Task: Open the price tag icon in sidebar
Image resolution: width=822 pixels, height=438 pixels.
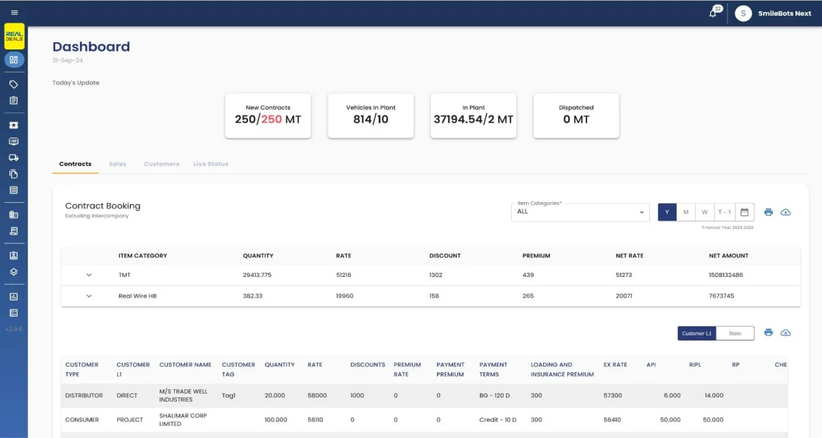Action: 14,84
